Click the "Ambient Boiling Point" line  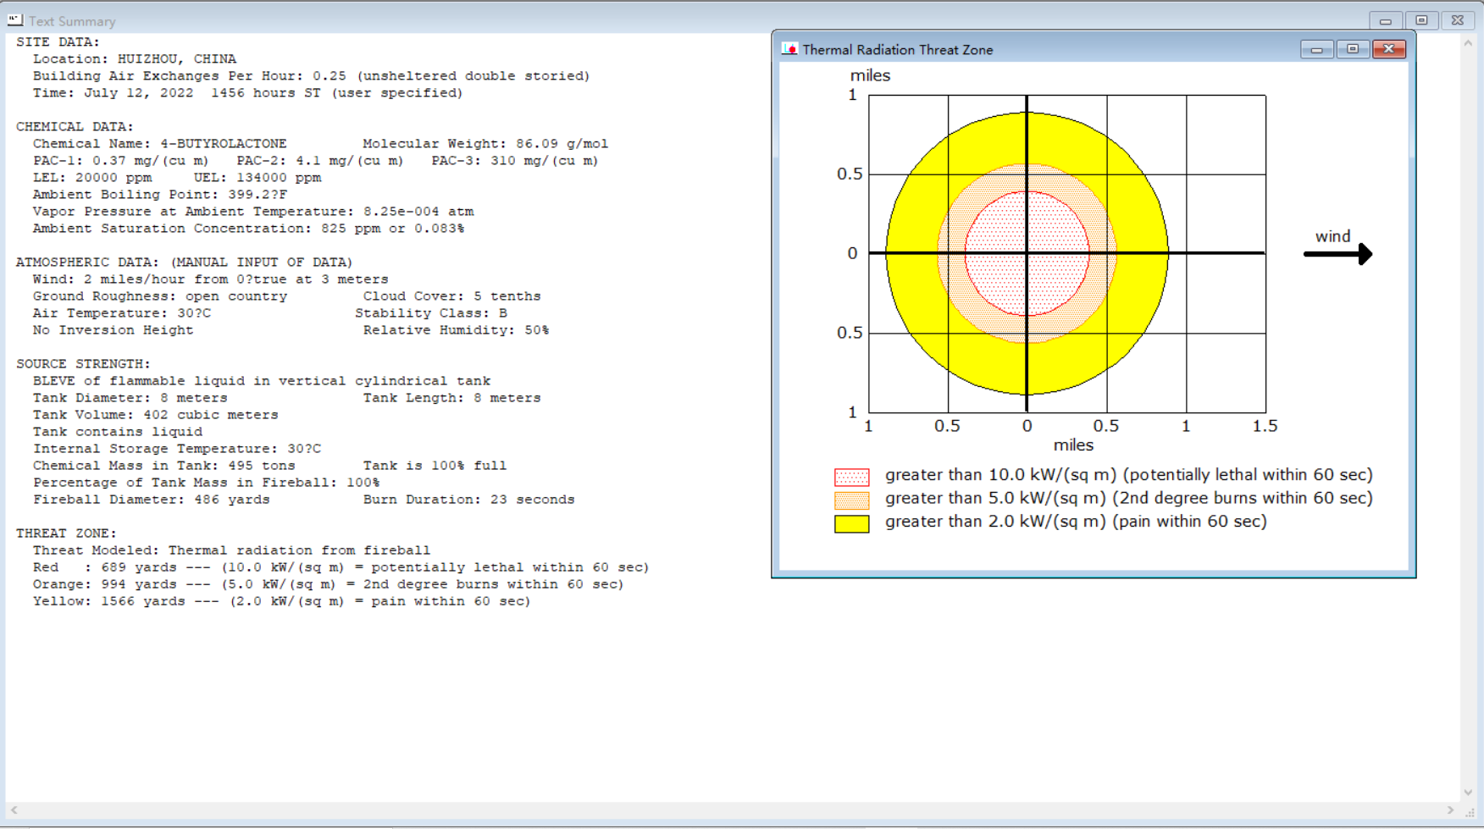(x=160, y=195)
